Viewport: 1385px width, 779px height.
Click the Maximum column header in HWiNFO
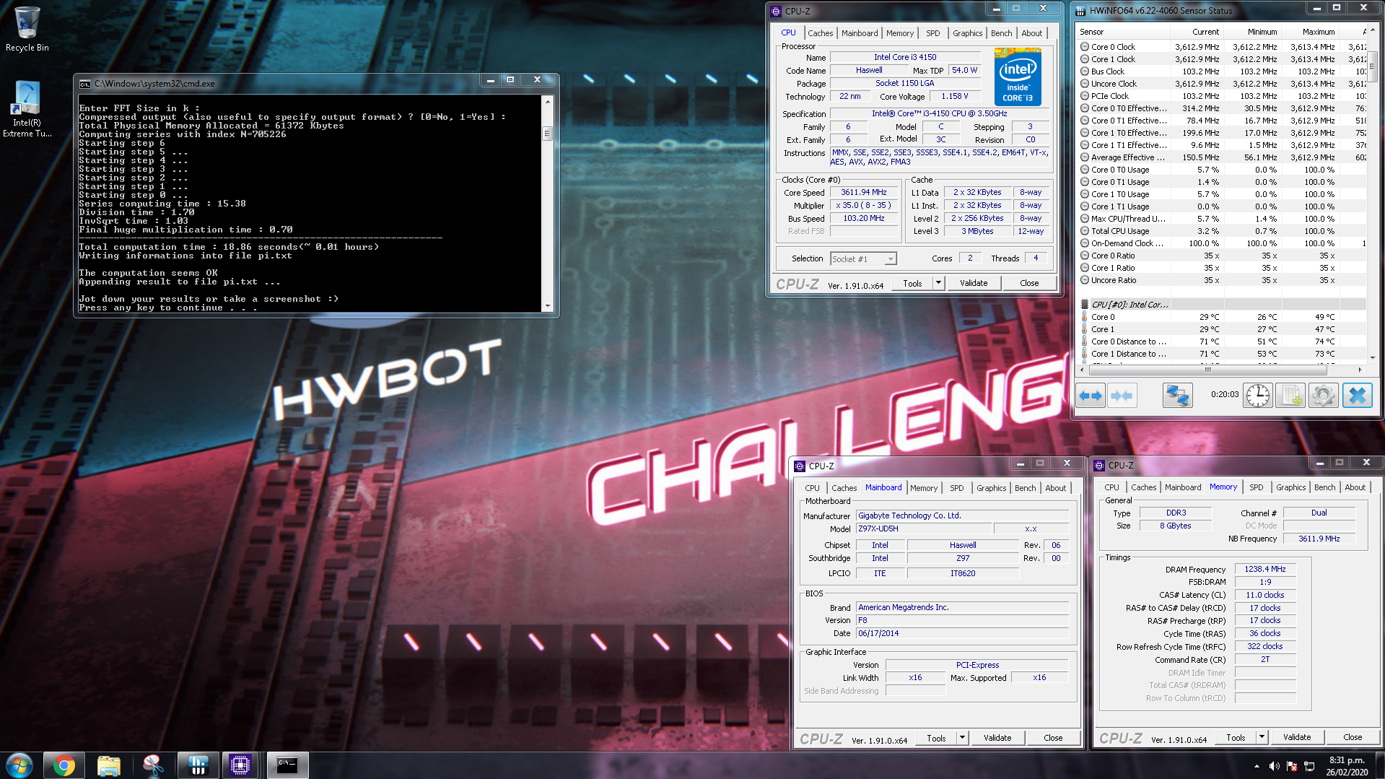[x=1309, y=32]
